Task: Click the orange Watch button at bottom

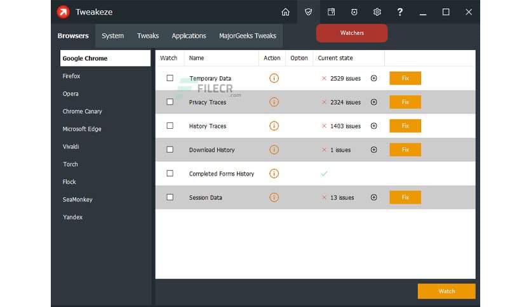Action: pos(446,291)
